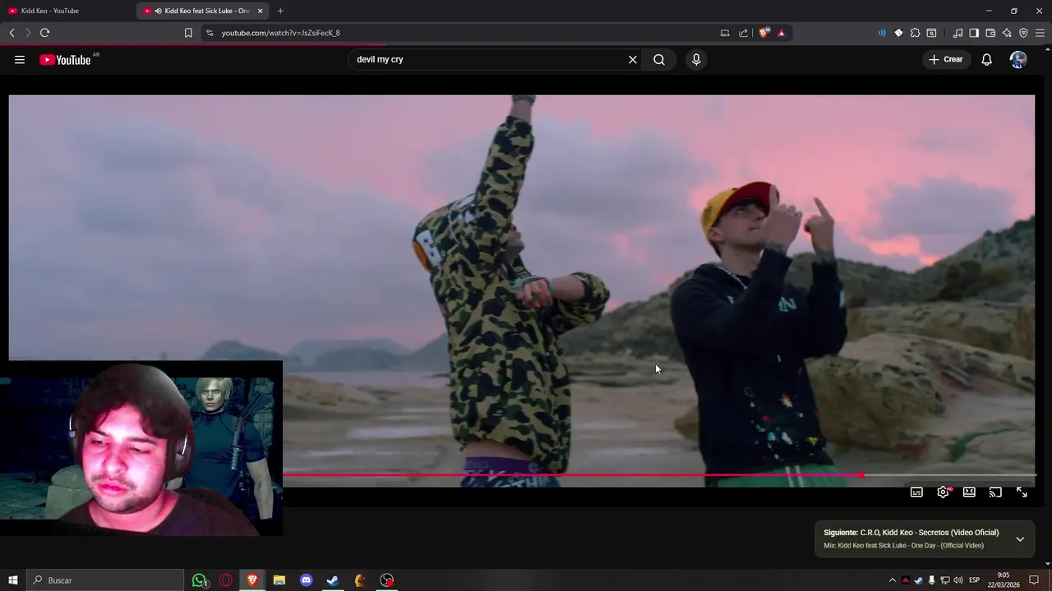Open File Explorer from the taskbar
This screenshot has width=1052, height=591.
tap(279, 580)
